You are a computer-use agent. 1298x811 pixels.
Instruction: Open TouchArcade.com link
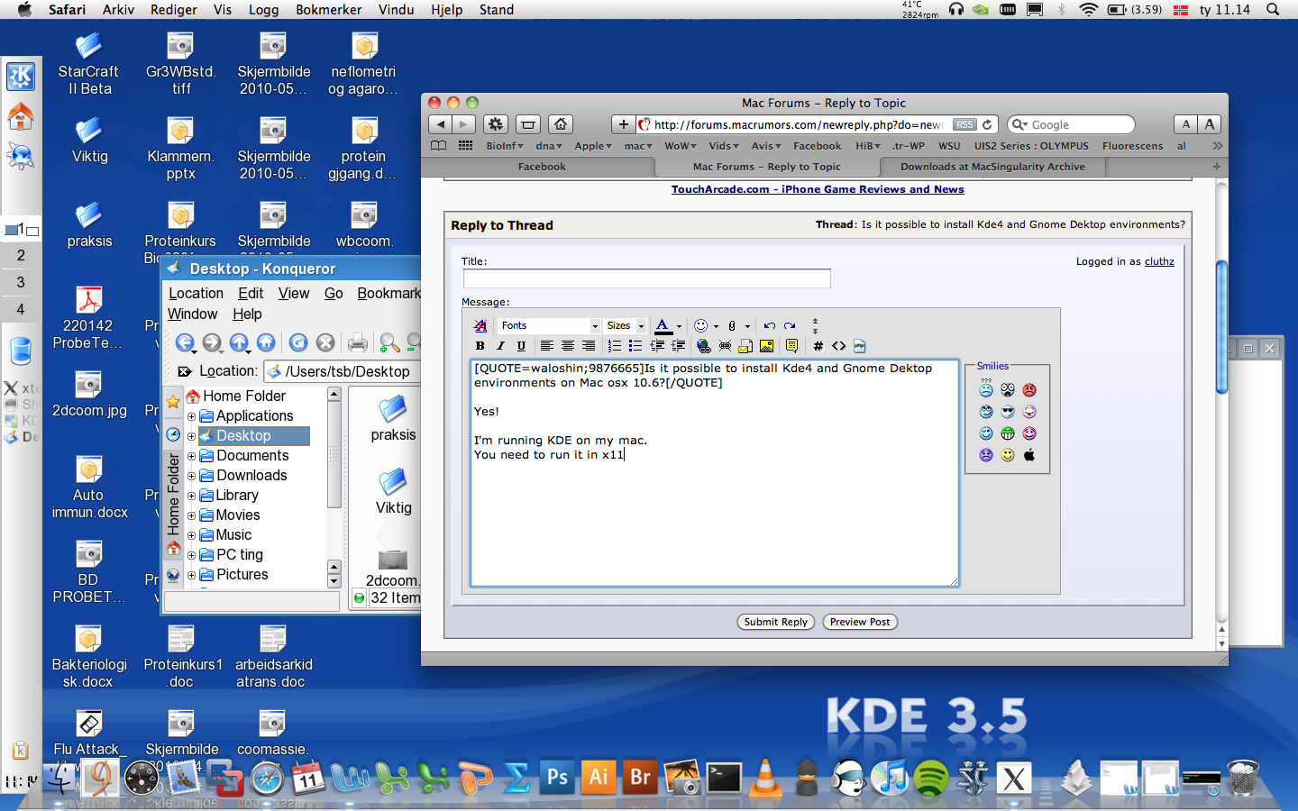tap(818, 189)
